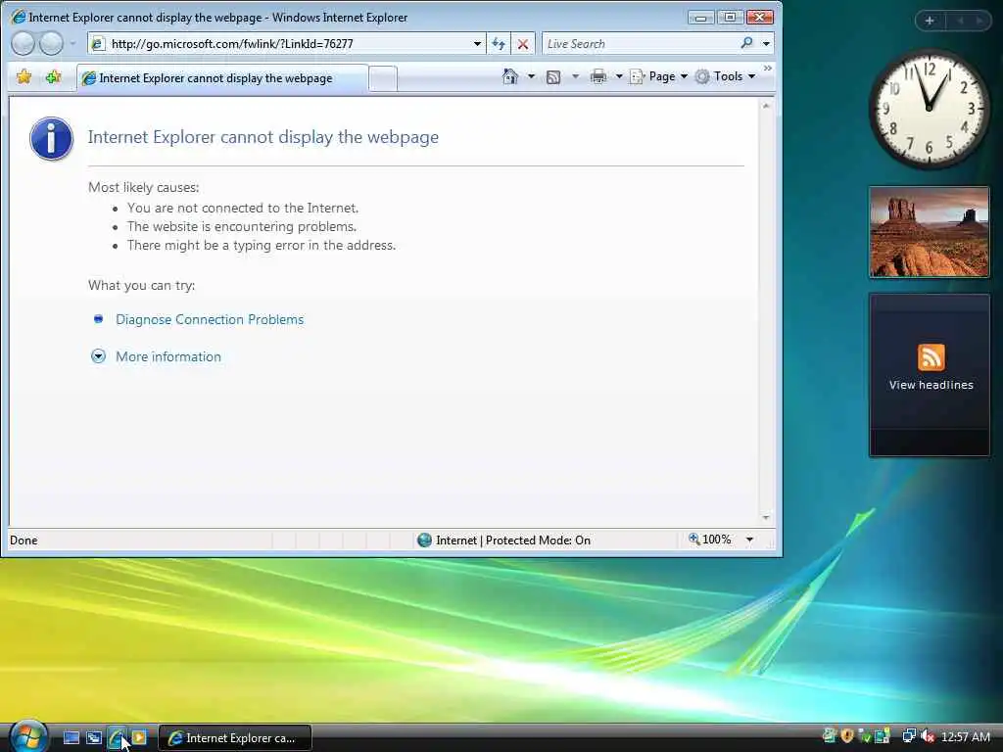Click the Back navigation button
1003x752 pixels.
pyautogui.click(x=24, y=43)
